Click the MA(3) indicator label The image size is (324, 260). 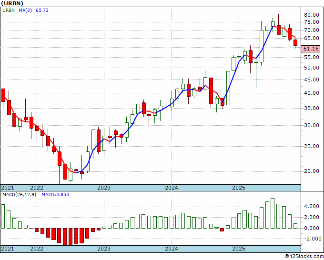point(25,10)
